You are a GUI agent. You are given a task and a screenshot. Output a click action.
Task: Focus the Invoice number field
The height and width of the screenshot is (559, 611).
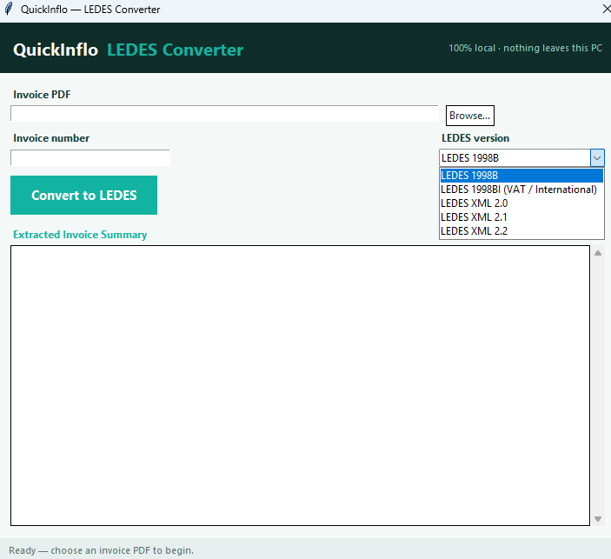click(90, 157)
